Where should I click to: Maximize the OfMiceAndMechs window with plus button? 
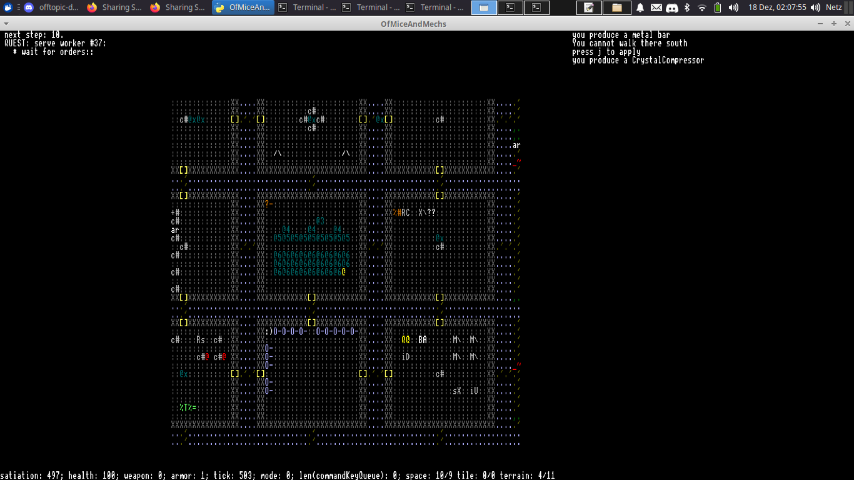pos(833,24)
